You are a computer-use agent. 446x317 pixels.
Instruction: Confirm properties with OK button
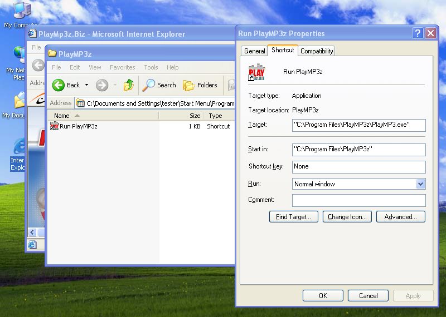tap(323, 296)
